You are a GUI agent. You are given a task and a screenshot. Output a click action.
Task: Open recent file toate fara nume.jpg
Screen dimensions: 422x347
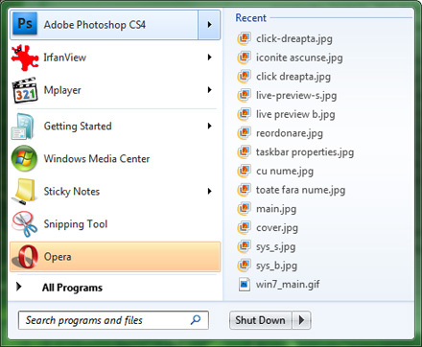300,190
